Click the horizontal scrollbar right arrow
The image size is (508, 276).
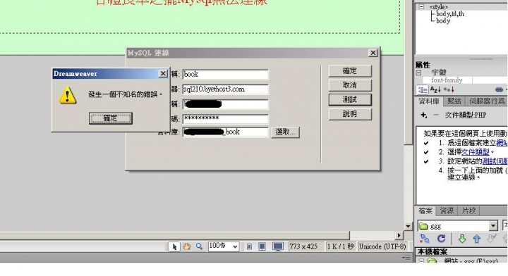[x=399, y=235]
